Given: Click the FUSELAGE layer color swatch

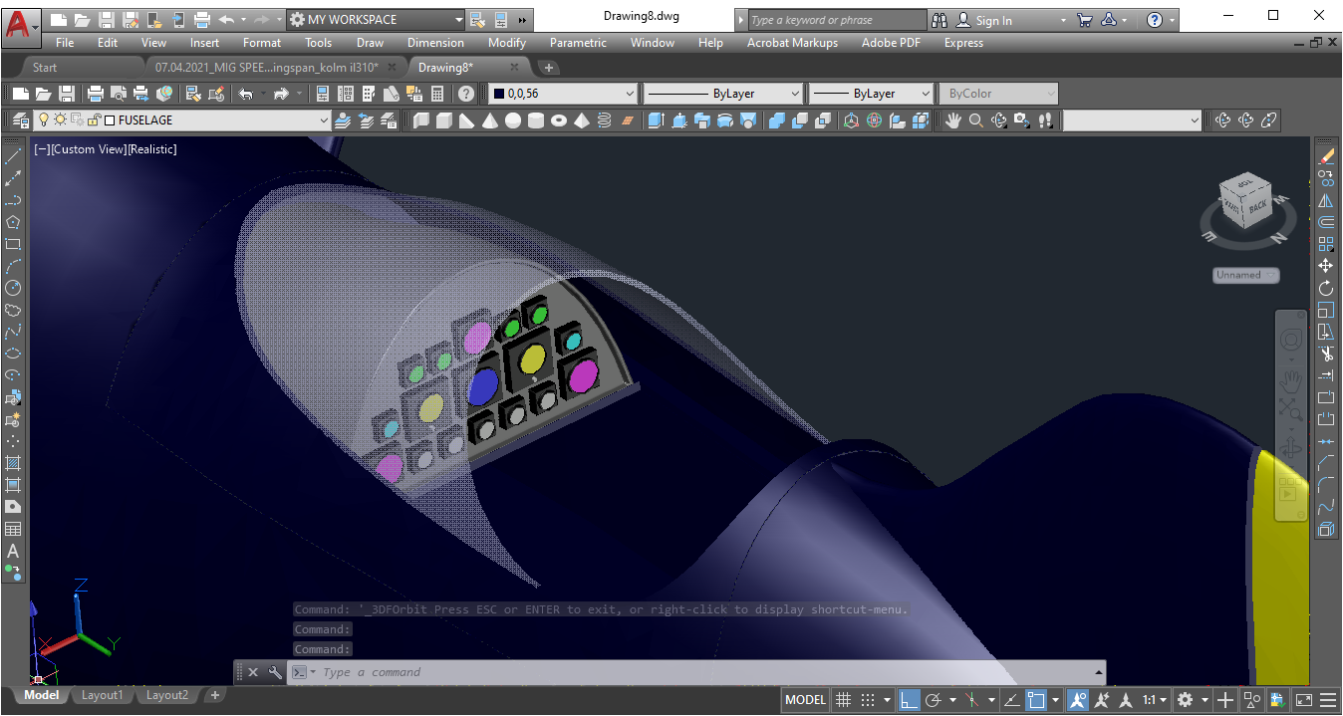Looking at the screenshot, I should coord(111,120).
